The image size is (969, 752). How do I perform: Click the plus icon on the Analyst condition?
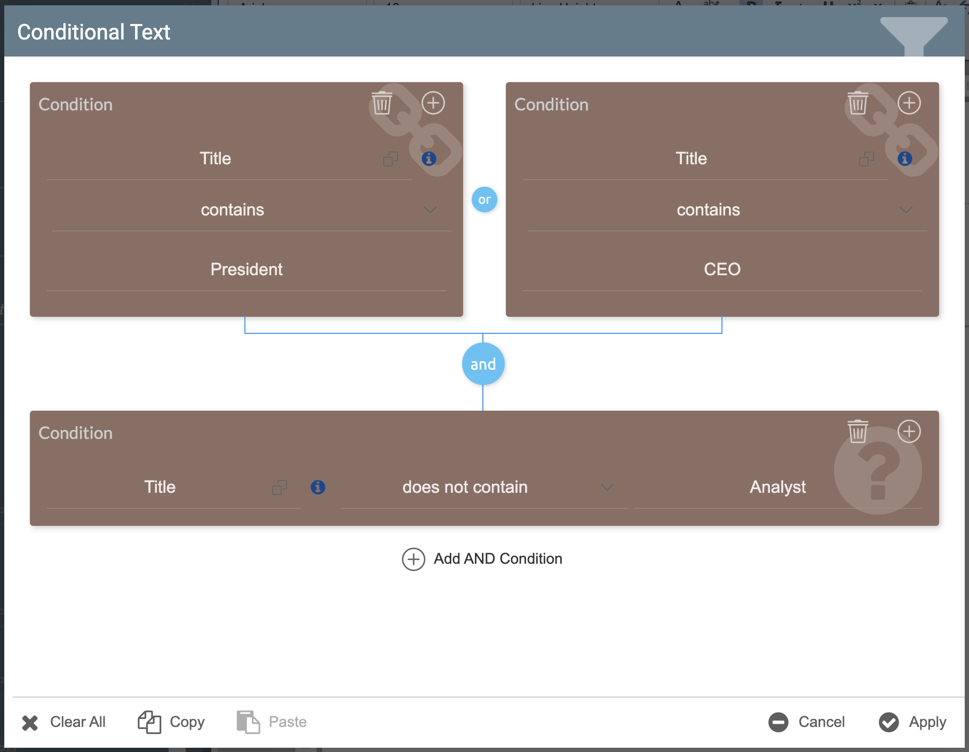tap(909, 431)
